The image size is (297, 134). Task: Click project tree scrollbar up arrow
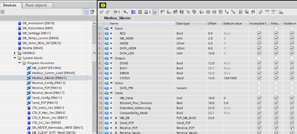(94, 23)
